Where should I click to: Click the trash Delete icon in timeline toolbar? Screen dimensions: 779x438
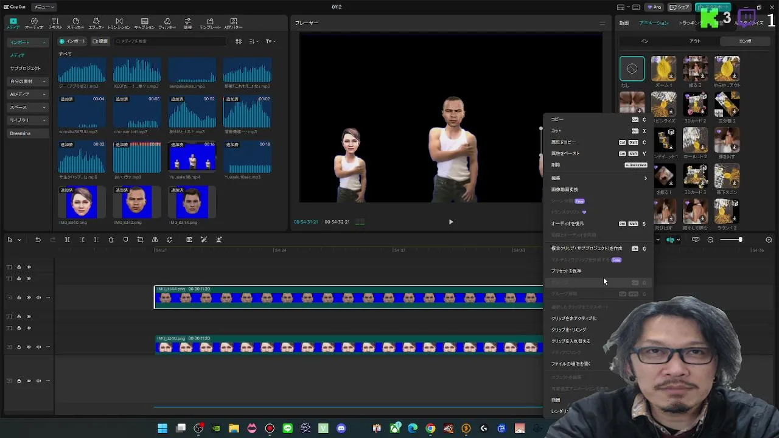[111, 240]
